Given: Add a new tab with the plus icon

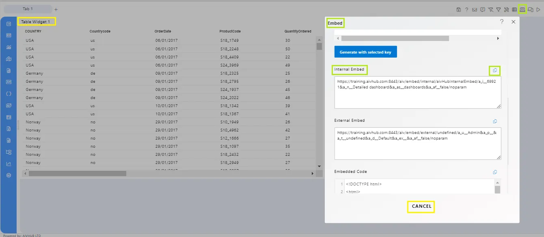Looking at the screenshot, I should pos(56,9).
